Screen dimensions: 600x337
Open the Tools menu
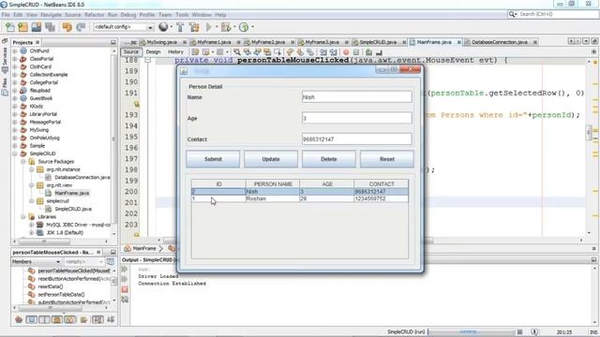click(182, 15)
